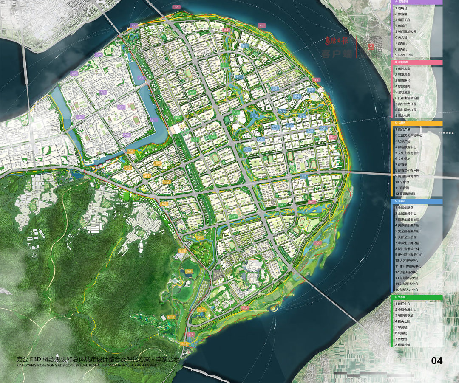Click legend entry 9 临汉门公园

point(404,55)
